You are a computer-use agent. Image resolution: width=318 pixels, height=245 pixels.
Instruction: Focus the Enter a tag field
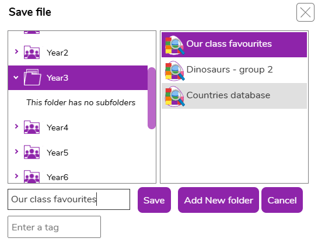pos(54,227)
